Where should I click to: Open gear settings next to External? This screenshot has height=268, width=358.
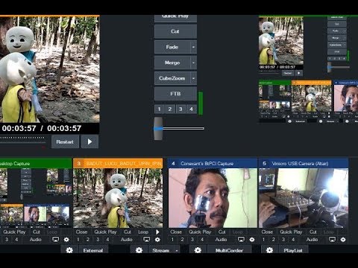69,250
